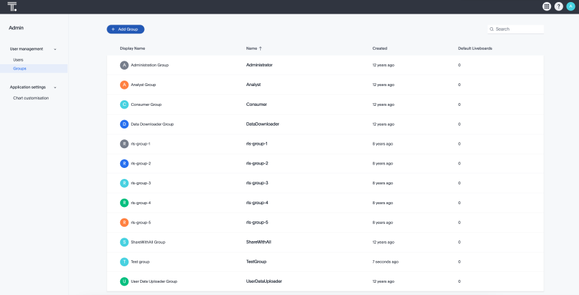Screen dimensions: 579x295
Task: Open Chart customisation settings
Action: (31, 98)
